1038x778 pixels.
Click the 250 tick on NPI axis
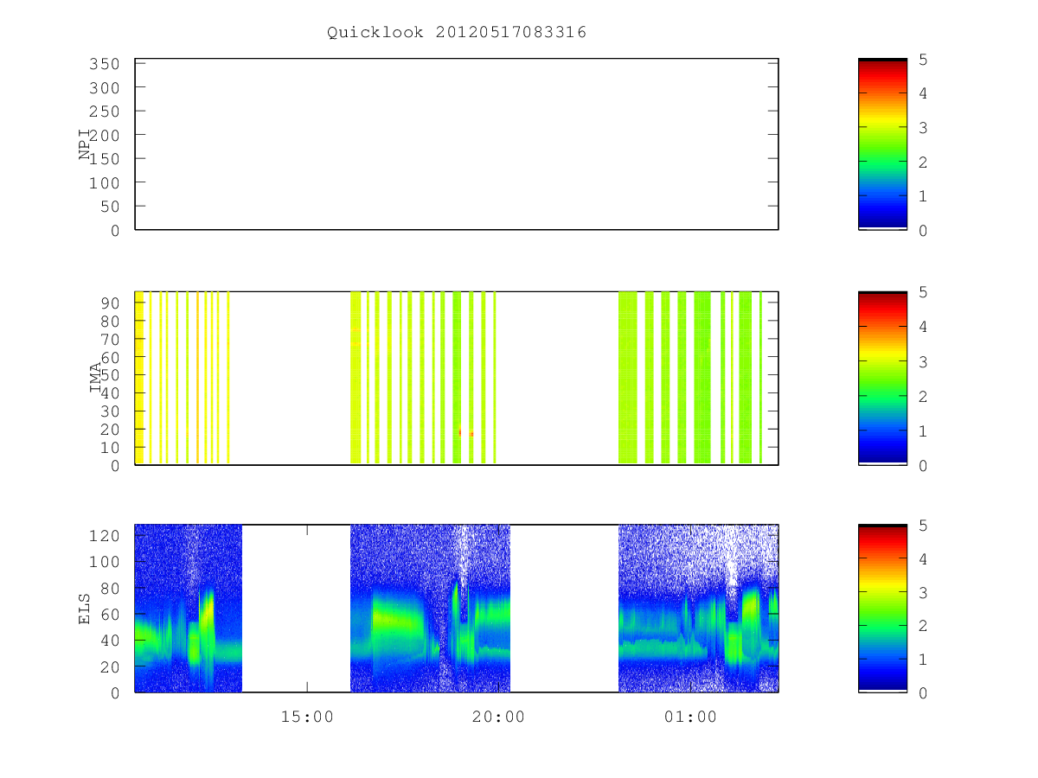[104, 112]
